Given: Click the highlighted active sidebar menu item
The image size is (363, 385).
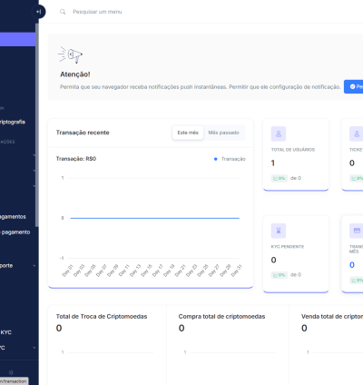Looking at the screenshot, I should tap(17, 39).
